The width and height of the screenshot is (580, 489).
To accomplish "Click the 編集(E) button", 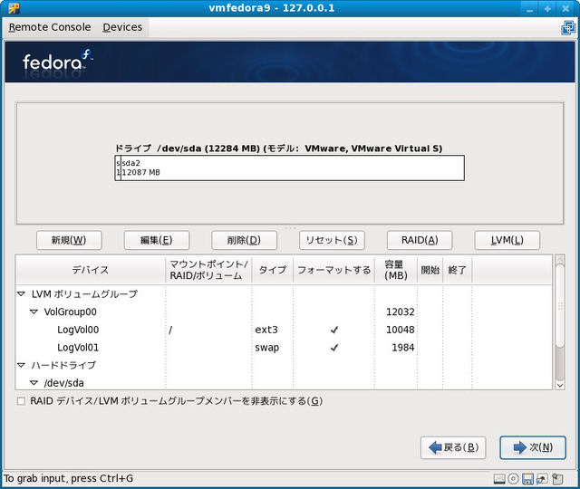I will (157, 240).
